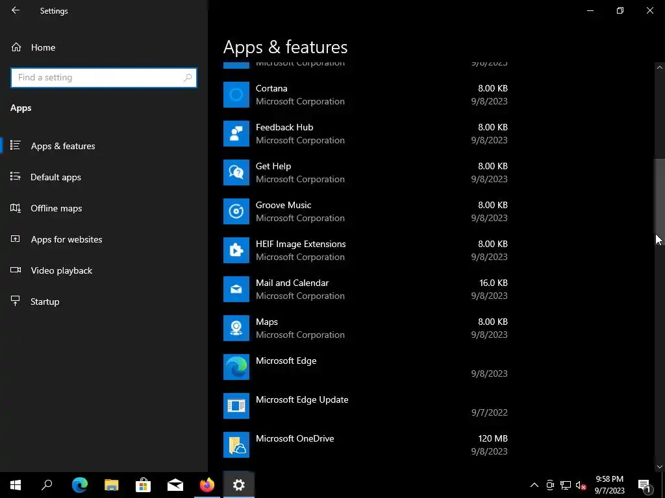The width and height of the screenshot is (665, 498).
Task: Click the Microsoft Edge list icon
Action: [x=236, y=367]
